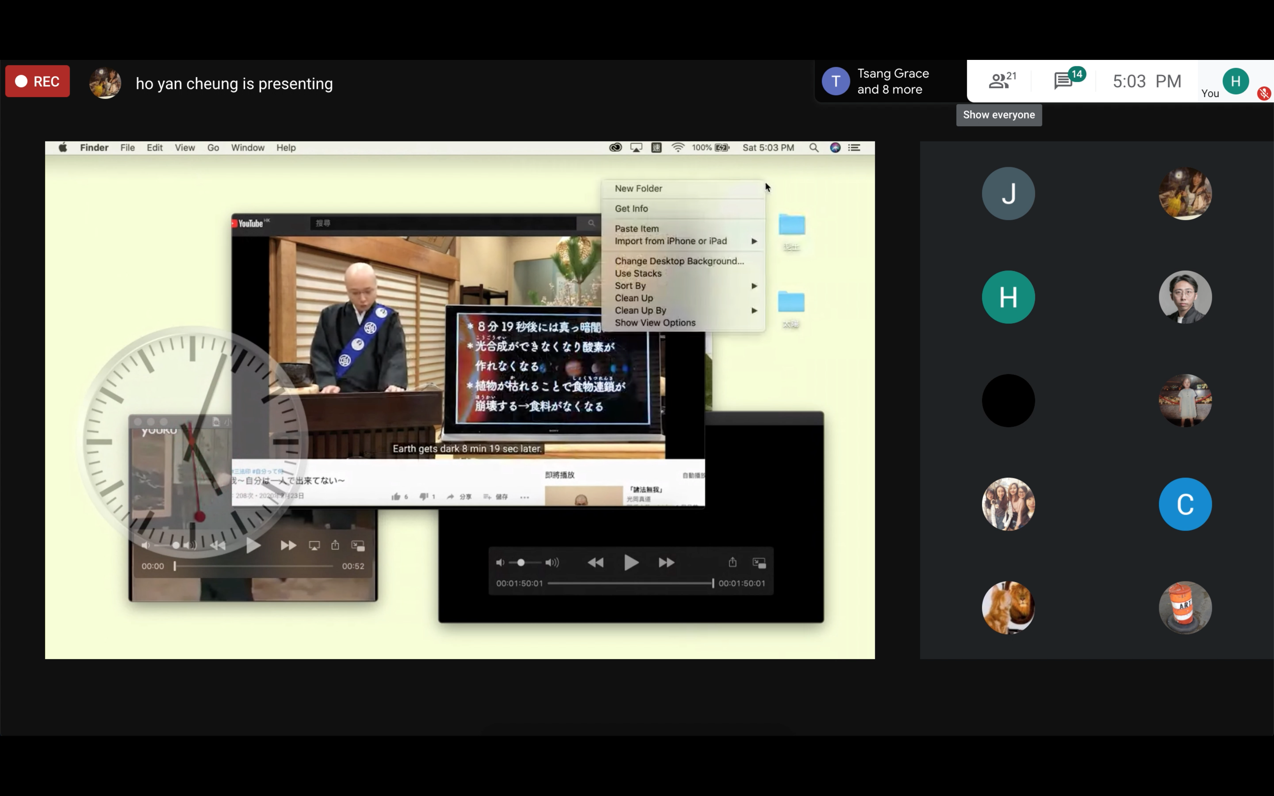Click the YouTube save to playlist icon

point(495,497)
